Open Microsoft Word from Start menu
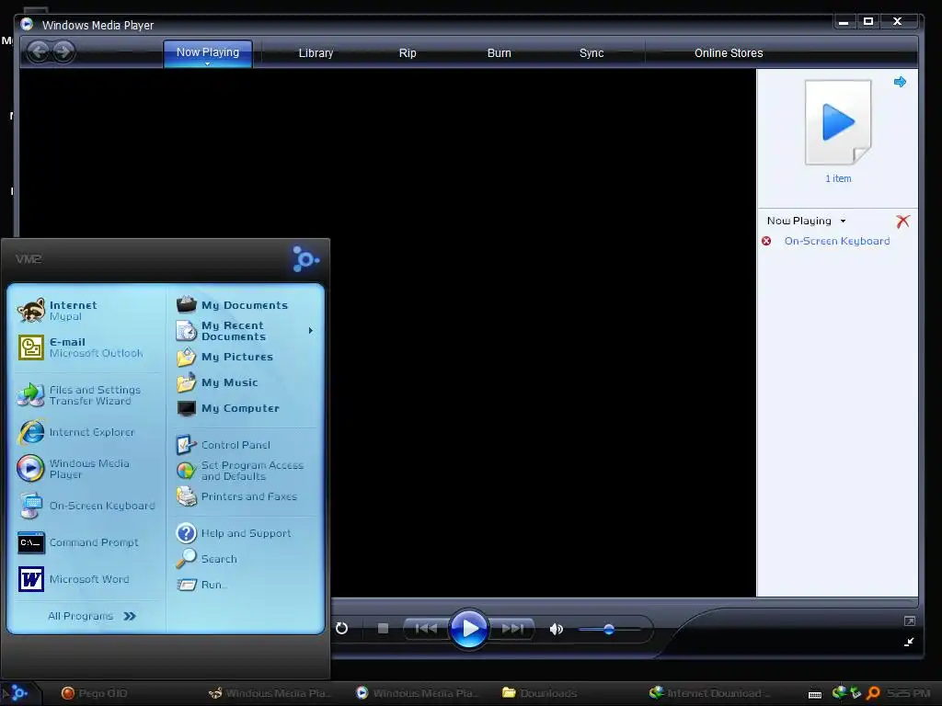The image size is (942, 706). [87, 579]
